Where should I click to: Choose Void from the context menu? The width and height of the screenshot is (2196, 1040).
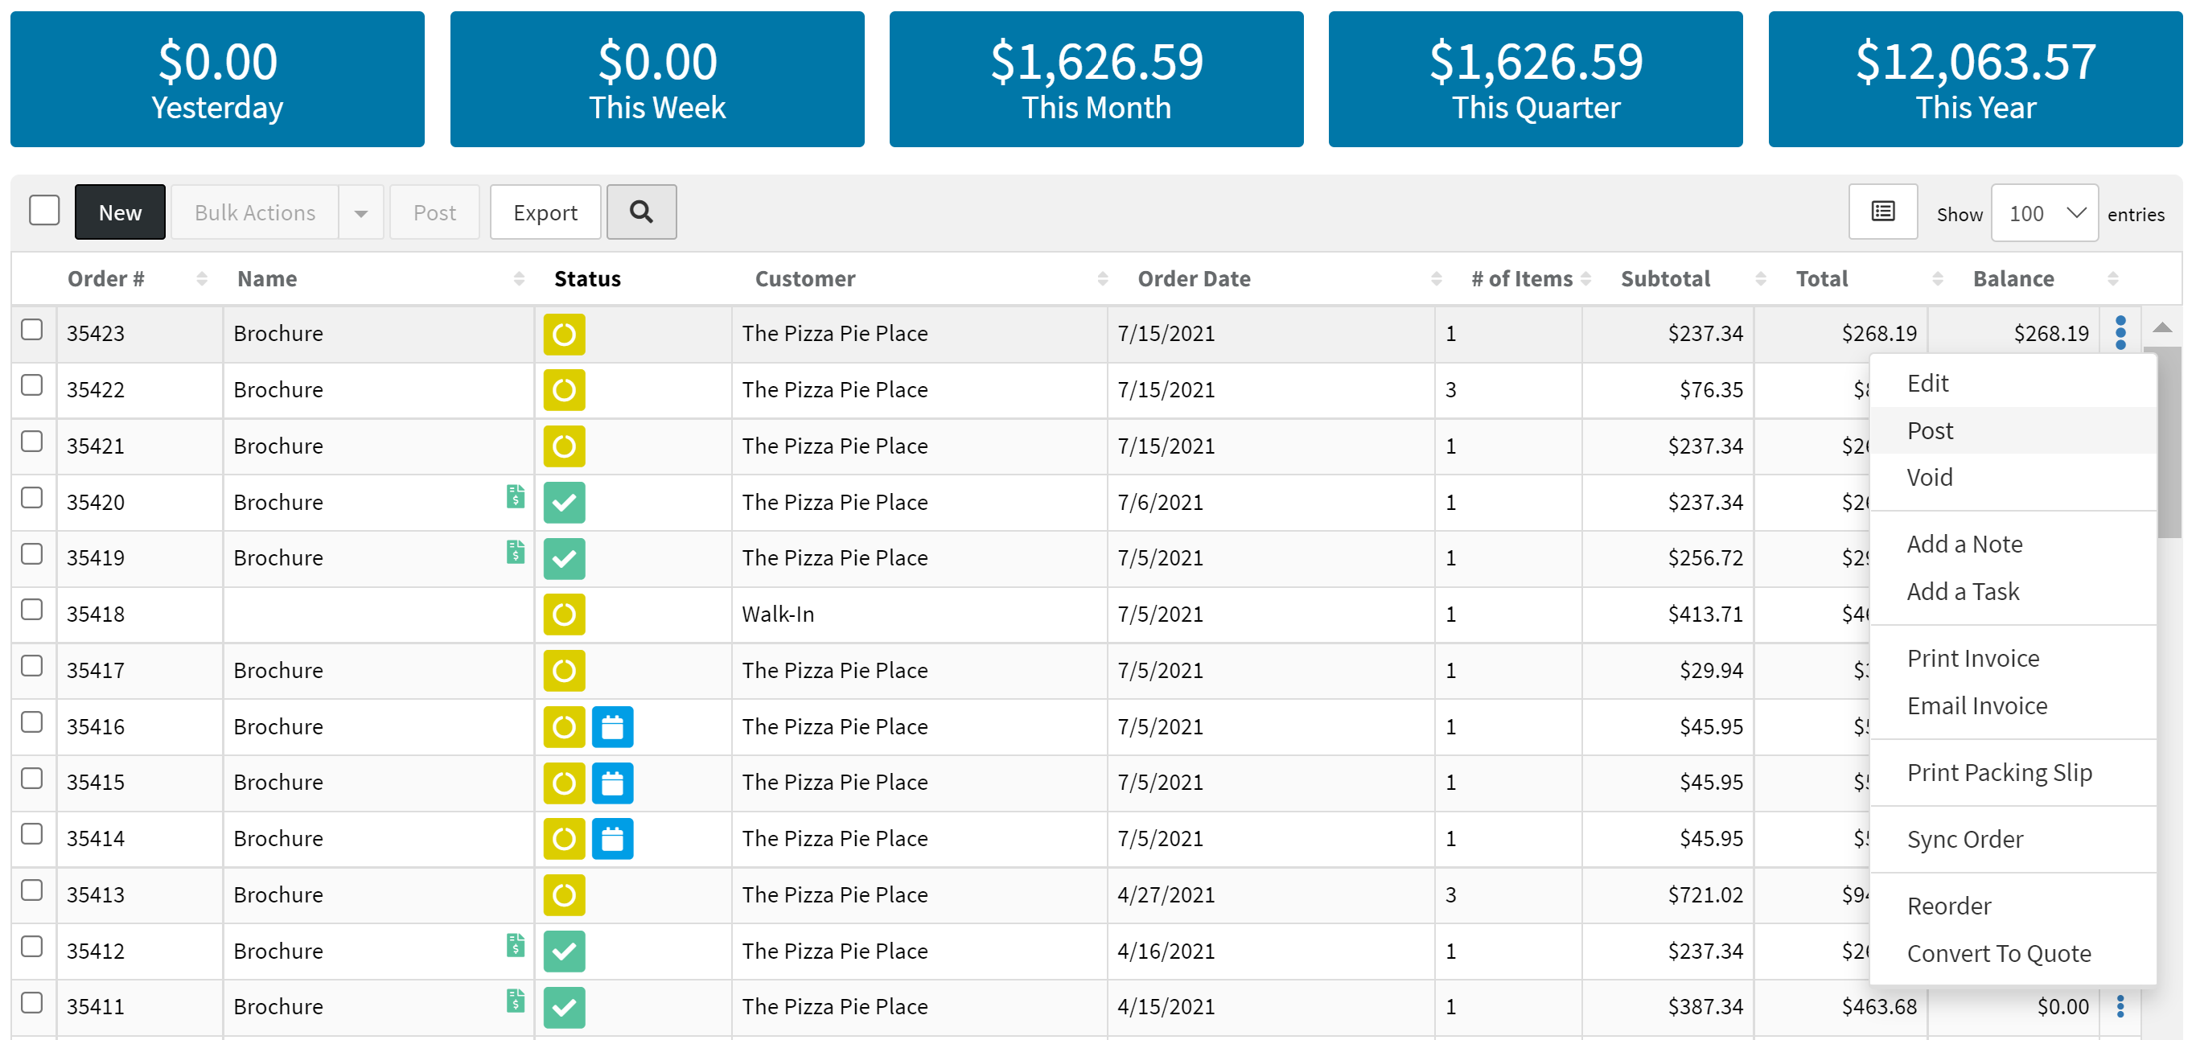pyautogui.click(x=1929, y=478)
